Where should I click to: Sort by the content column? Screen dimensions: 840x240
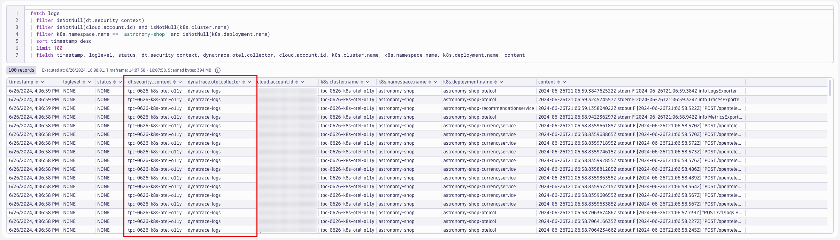click(559, 82)
